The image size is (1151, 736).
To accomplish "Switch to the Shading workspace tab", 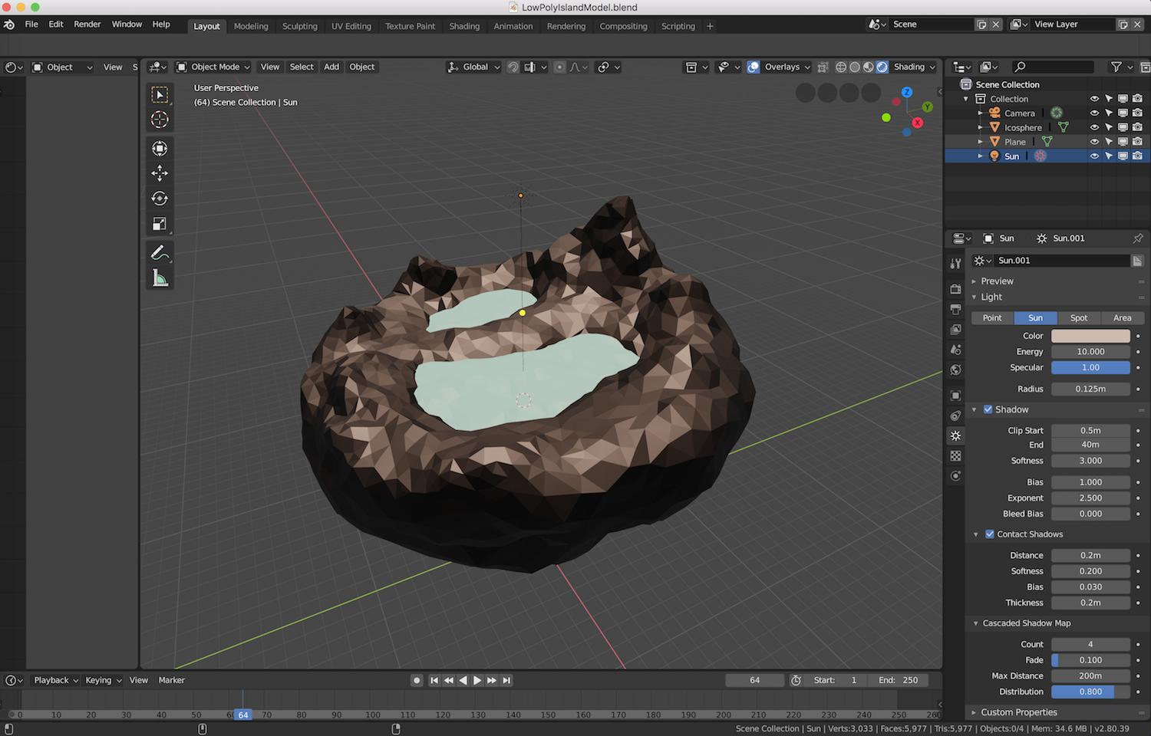I will click(x=464, y=26).
